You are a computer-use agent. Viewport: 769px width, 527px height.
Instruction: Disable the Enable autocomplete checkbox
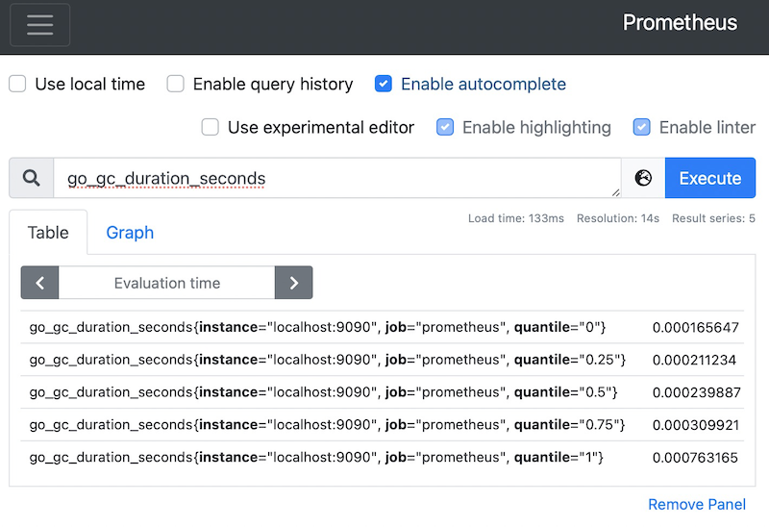coord(384,84)
